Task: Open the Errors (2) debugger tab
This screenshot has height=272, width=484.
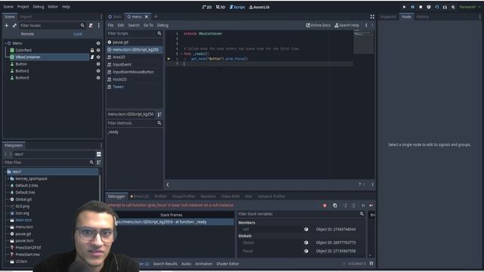Action: (x=139, y=196)
